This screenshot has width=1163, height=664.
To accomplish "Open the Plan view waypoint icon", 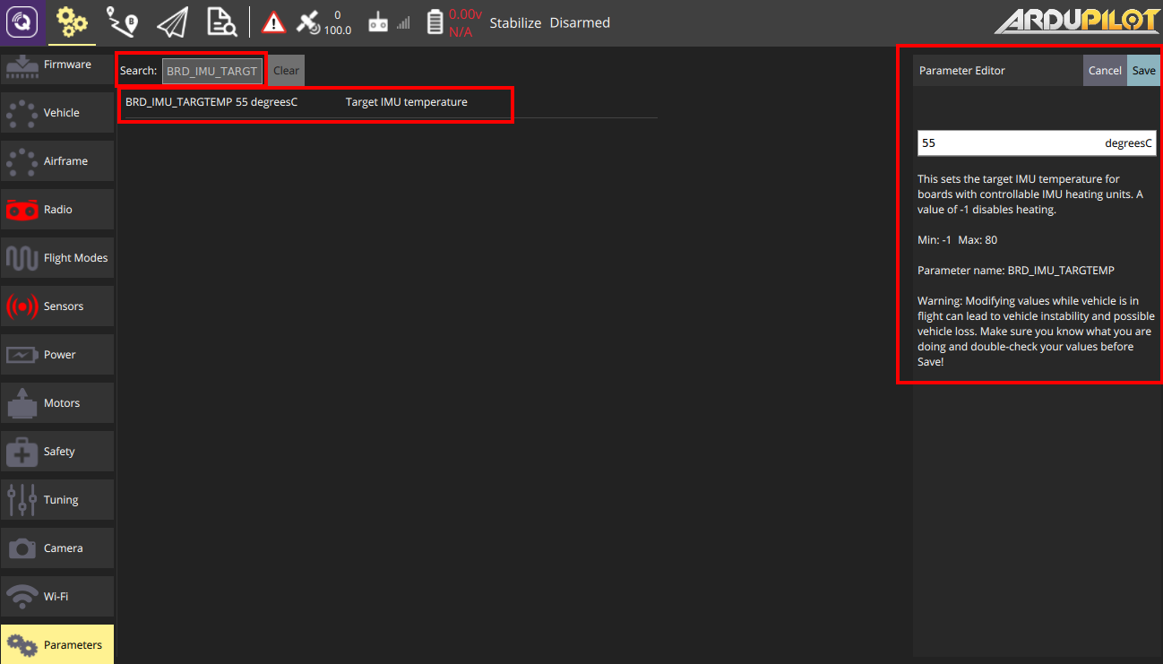I will (122, 22).
